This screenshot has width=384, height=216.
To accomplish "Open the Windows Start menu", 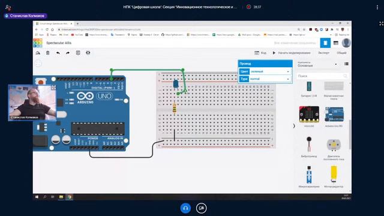I will [37, 197].
